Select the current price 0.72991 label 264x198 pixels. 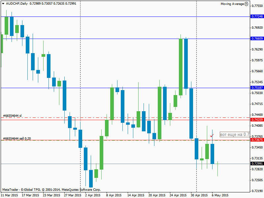257,163
